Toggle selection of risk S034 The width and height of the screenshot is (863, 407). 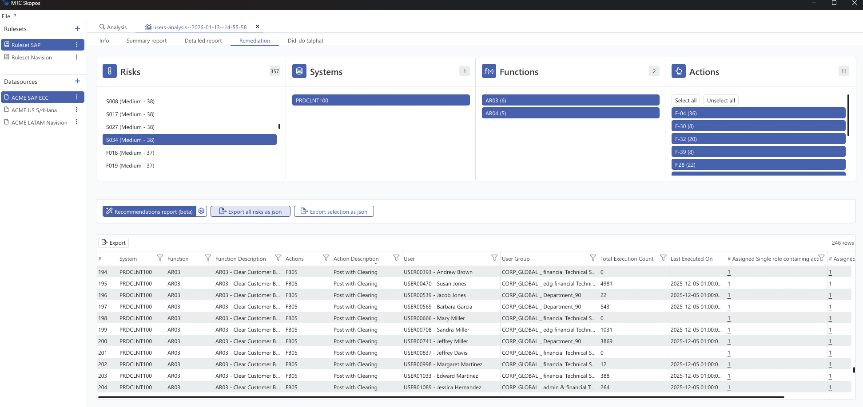click(x=190, y=139)
